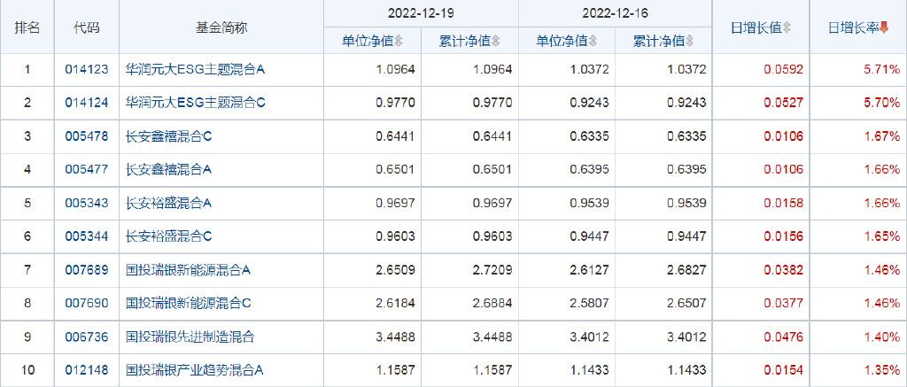Open fund code 005344
Image resolution: width=907 pixels, height=387 pixels.
click(x=86, y=236)
